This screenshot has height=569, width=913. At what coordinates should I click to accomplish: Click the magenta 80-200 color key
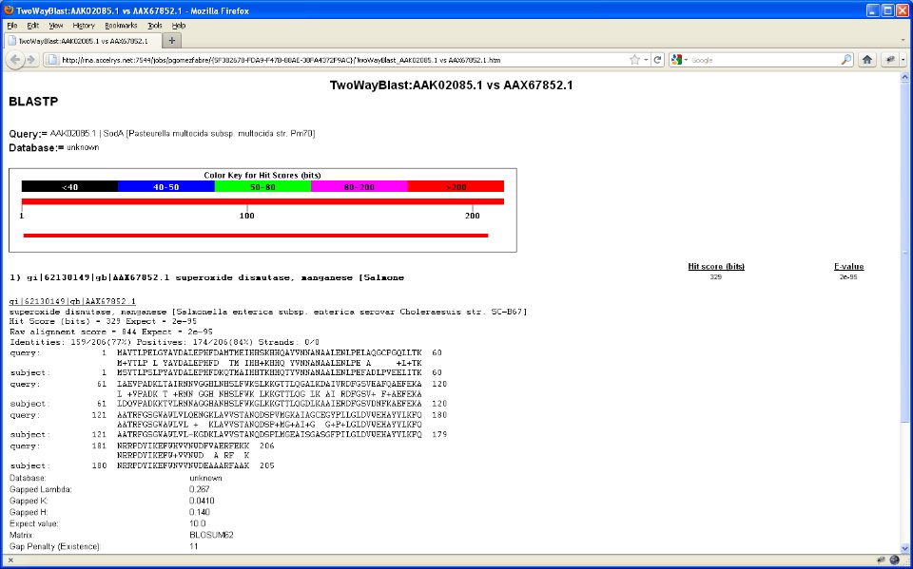click(x=359, y=187)
